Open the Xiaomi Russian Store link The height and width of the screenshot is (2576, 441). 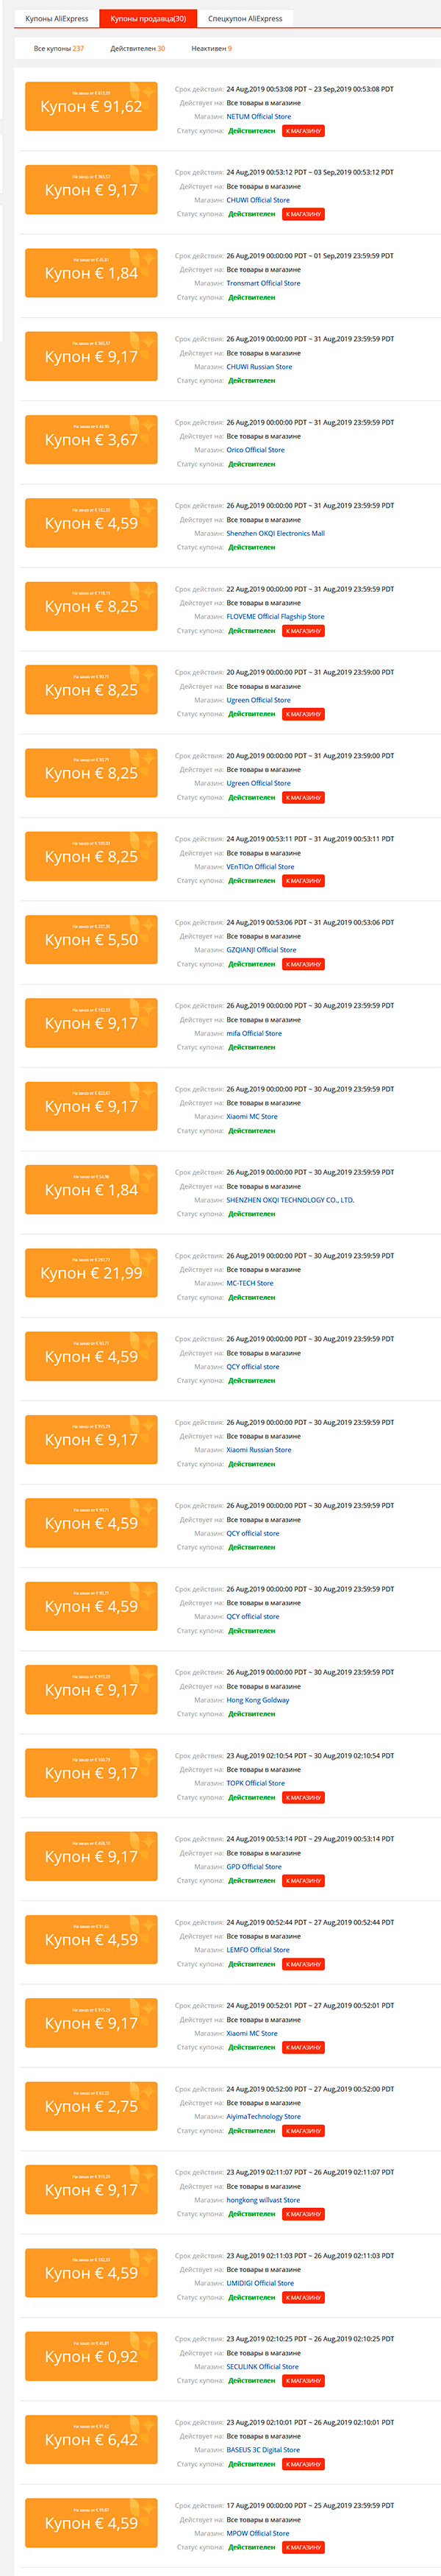(259, 1450)
